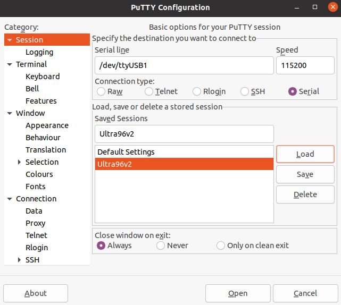
Task: Click the Saved Sessions name field
Action: click(184, 134)
